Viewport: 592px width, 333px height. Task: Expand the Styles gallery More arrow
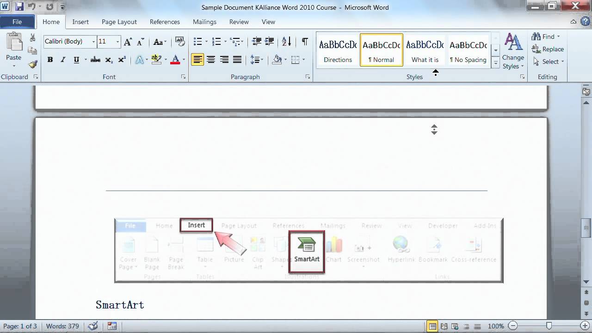tap(496, 62)
